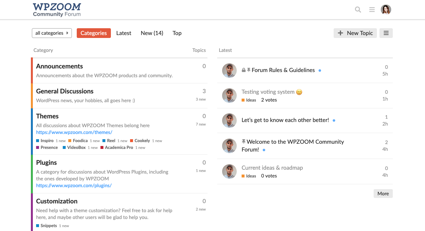
Task: Open the Plugins category
Action: pos(46,163)
